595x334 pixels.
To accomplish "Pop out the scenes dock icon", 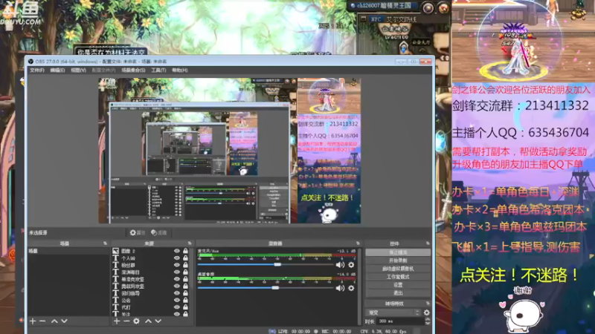I will 105,243.
